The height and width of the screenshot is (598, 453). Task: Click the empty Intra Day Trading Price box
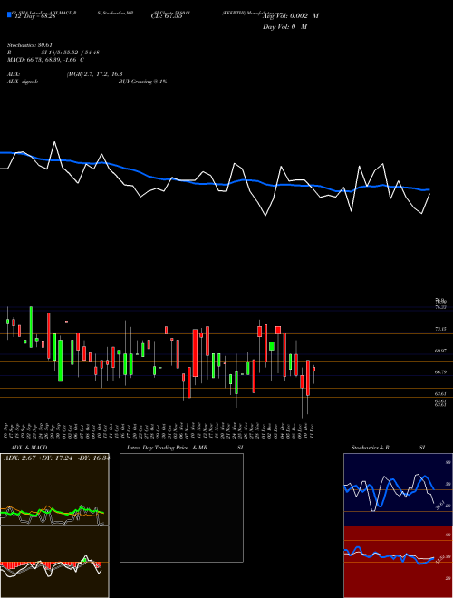pos(181,507)
